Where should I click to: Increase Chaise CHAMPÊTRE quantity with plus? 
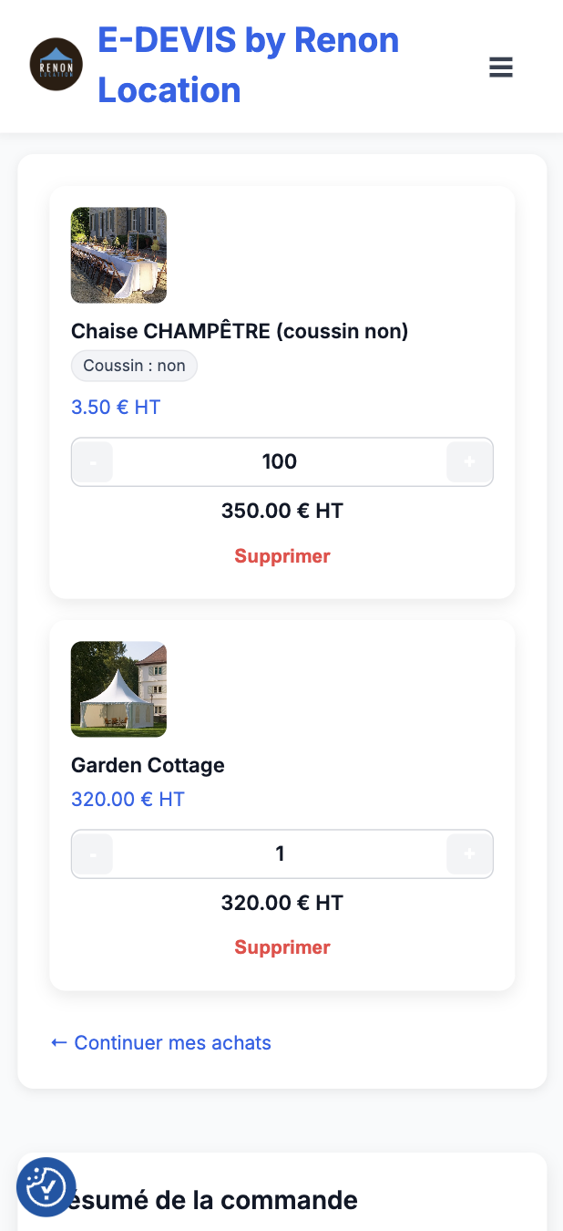(x=469, y=462)
